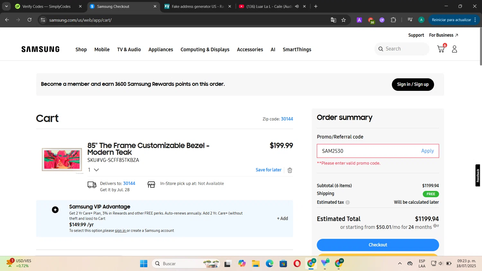
Task: Click the red extension icon with badge 30
Action: point(371,20)
